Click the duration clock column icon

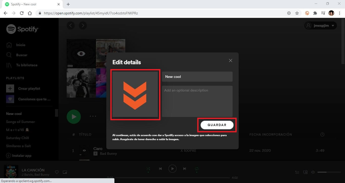pyautogui.click(x=322, y=135)
